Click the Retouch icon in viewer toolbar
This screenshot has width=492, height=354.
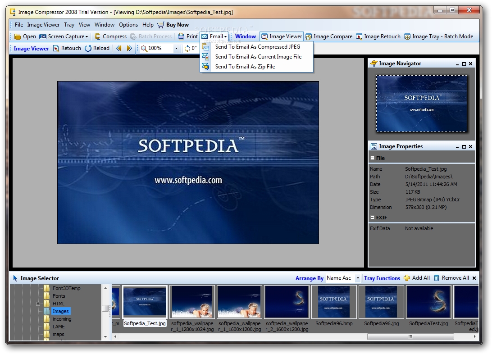coord(56,48)
